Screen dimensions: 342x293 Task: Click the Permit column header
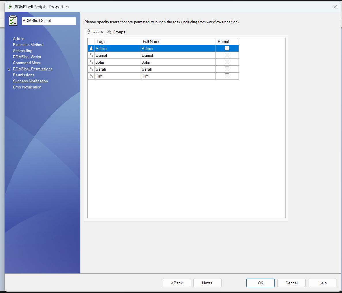pyautogui.click(x=227, y=41)
